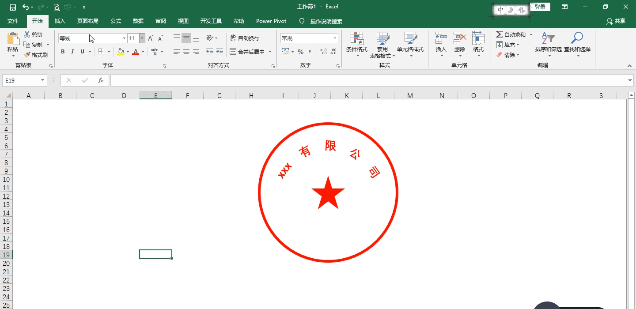The width and height of the screenshot is (636, 309).
Task: Click the increase indent icon
Action: 220,52
